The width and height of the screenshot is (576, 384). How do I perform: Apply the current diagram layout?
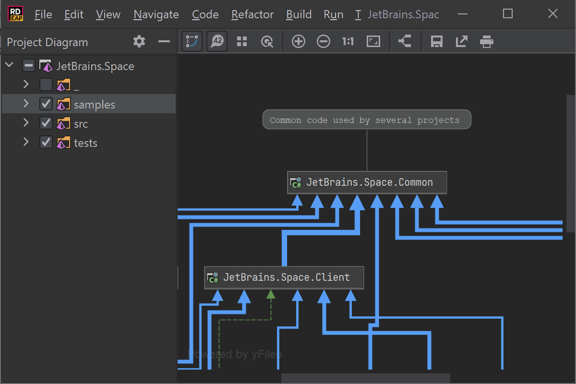[405, 42]
